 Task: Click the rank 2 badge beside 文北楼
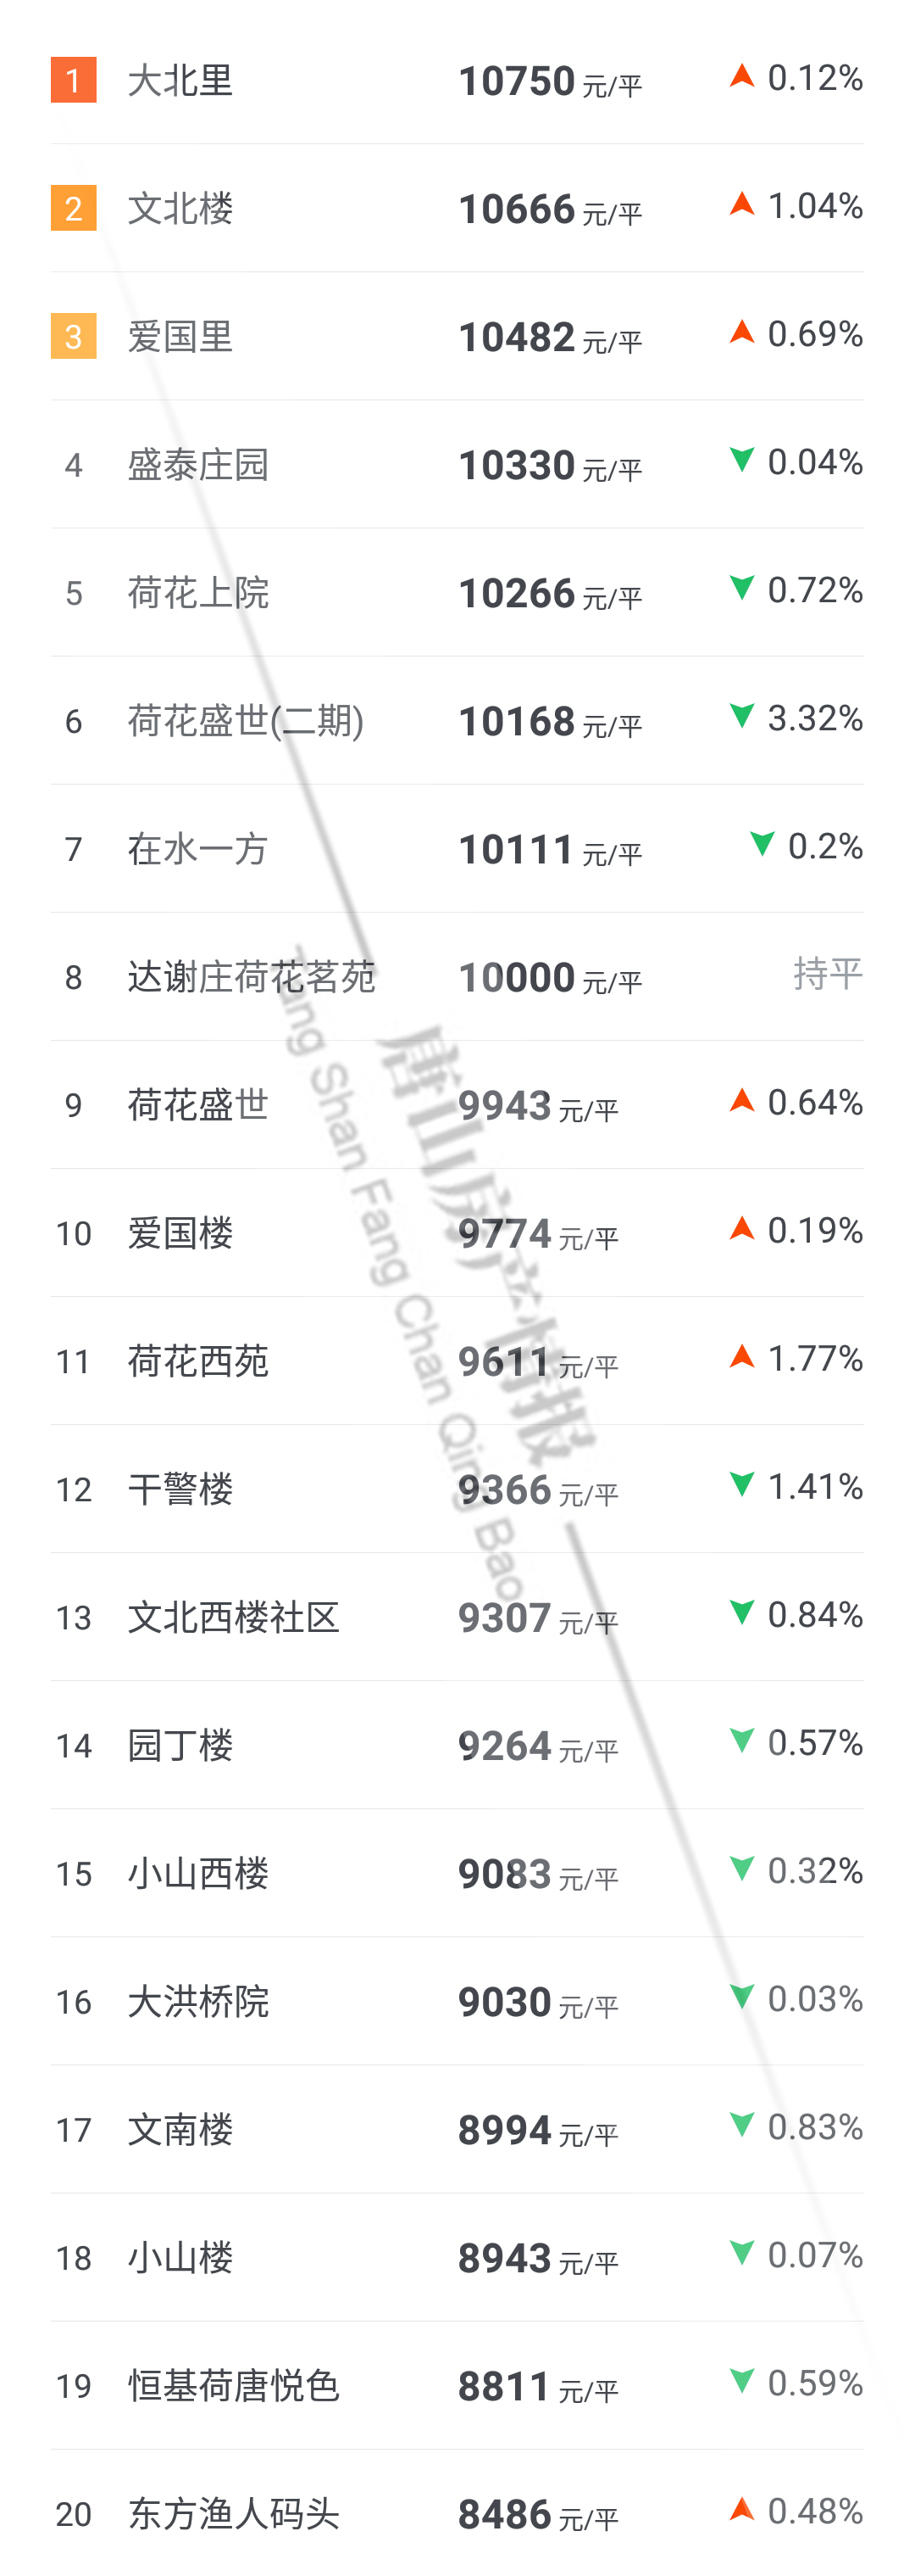click(73, 208)
